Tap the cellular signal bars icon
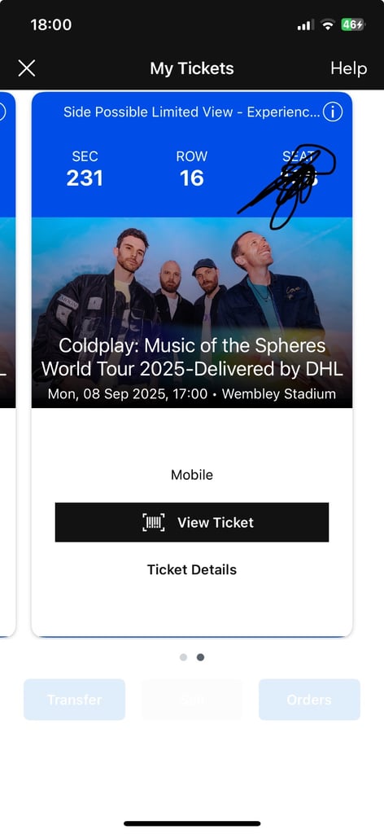Screen dimensions: 384x834 305,25
